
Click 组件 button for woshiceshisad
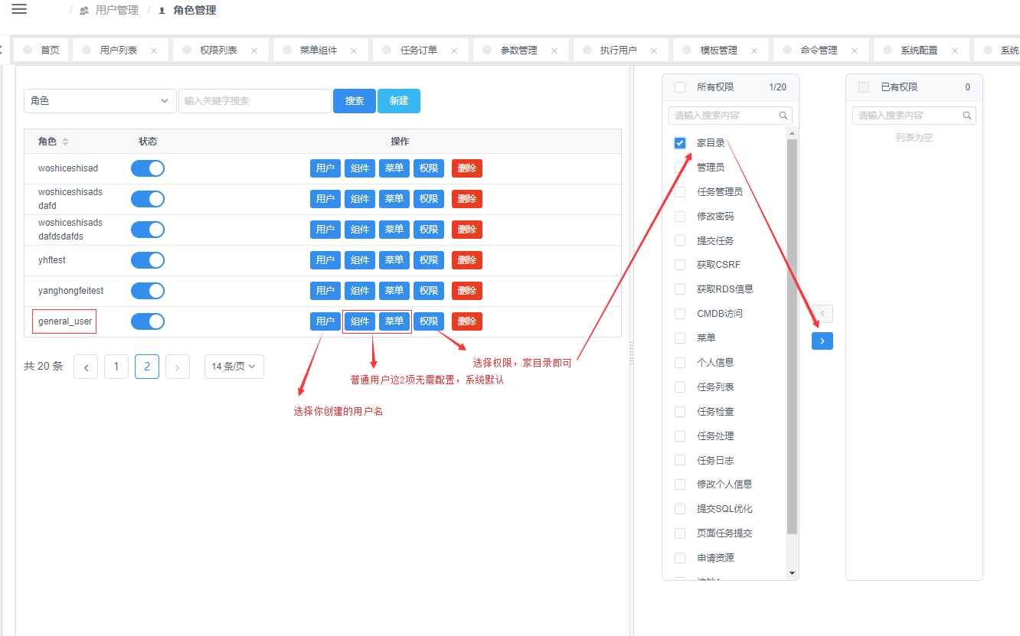pyautogui.click(x=360, y=168)
